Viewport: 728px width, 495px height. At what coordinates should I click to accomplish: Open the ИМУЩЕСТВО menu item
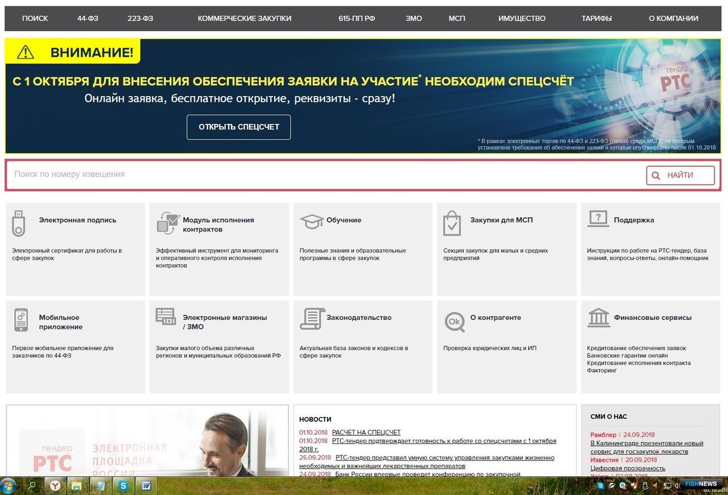click(522, 18)
